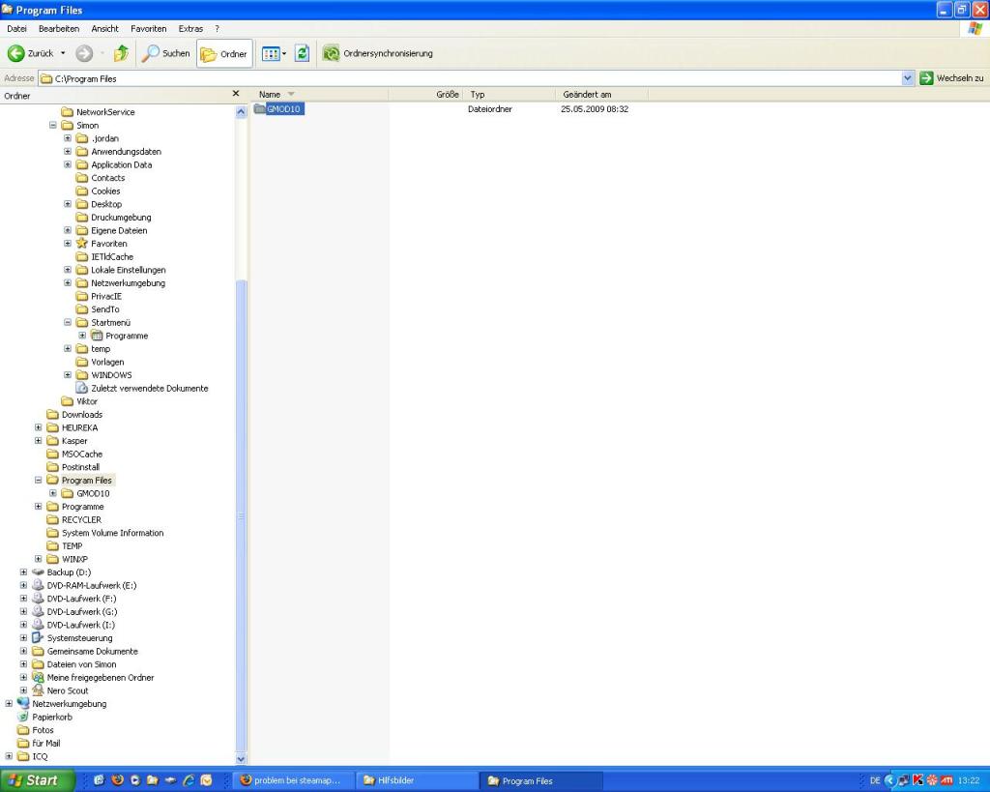Click the folder-up toolbar icon
Screen dimensions: 990x792
coord(121,54)
